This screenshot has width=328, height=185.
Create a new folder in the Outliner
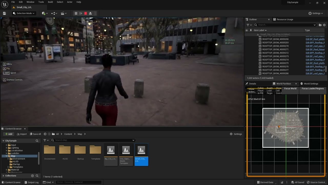tap(320, 25)
